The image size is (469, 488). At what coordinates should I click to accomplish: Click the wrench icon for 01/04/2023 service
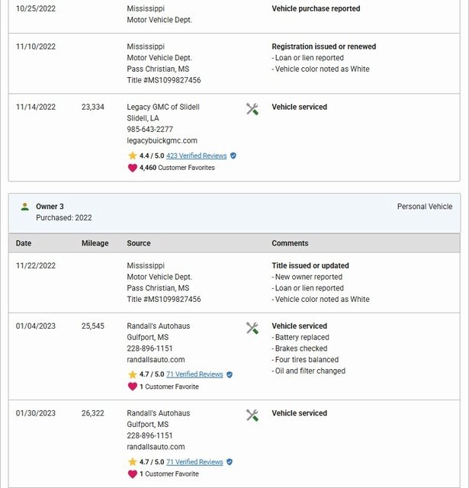[252, 328]
